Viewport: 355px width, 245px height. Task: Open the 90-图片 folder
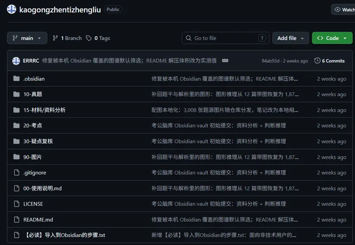[32, 157]
